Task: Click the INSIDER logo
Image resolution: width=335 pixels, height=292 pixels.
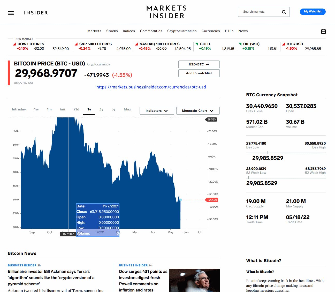Action: pyautogui.click(x=36, y=13)
